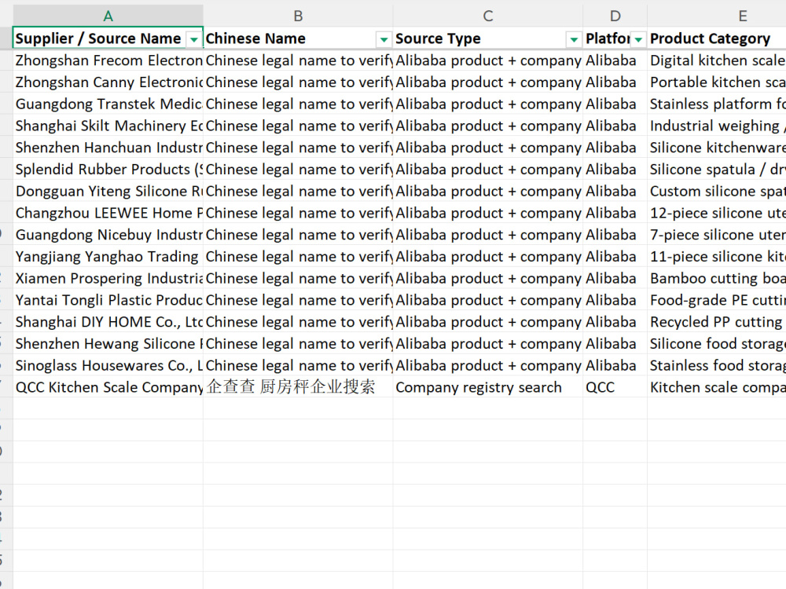Click the Kitchen scale compa category cell

tap(717, 387)
